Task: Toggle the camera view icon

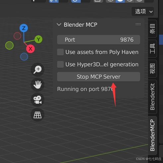Action: click(x=38, y=100)
